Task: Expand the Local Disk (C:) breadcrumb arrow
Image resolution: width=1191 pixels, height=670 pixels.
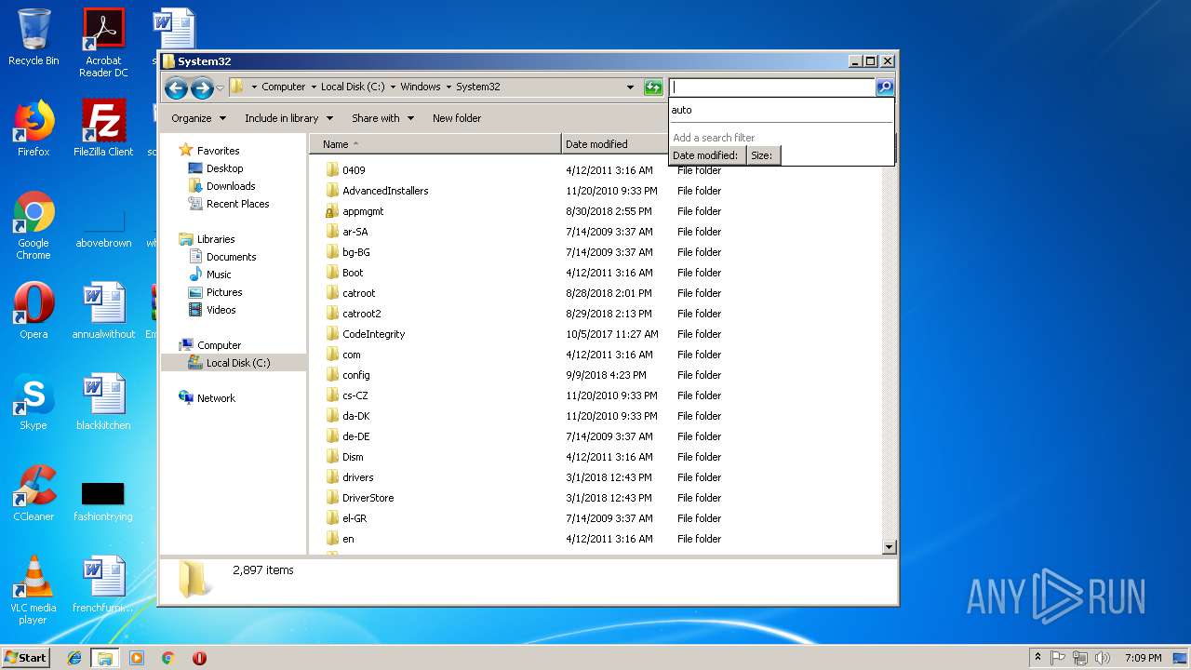Action: [393, 87]
